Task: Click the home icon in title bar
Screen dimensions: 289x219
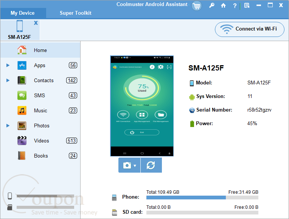Action: 223,6
